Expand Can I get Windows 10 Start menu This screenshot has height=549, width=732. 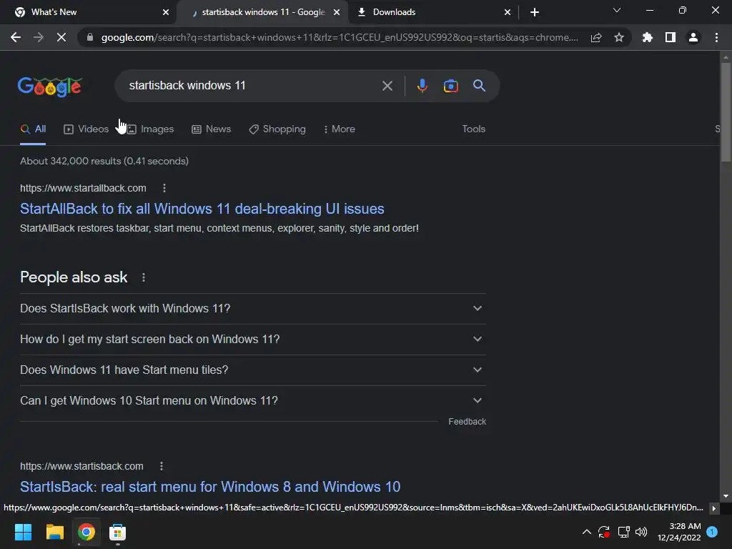click(x=253, y=401)
